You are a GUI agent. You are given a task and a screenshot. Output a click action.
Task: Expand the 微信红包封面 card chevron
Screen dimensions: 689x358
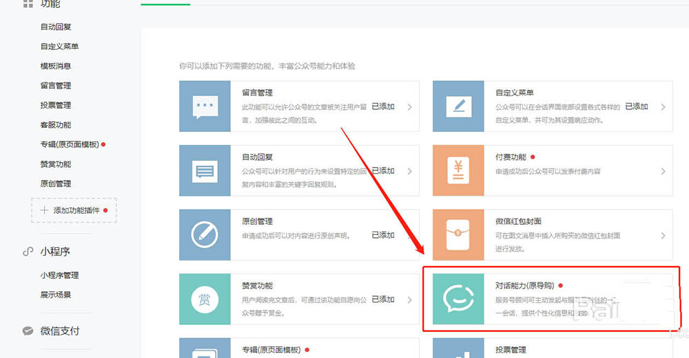click(663, 236)
